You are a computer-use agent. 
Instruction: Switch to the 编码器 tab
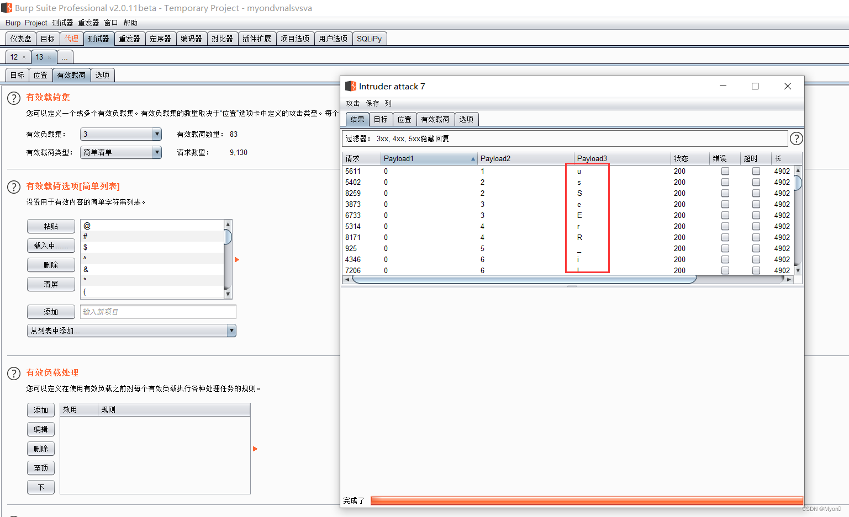pos(191,39)
